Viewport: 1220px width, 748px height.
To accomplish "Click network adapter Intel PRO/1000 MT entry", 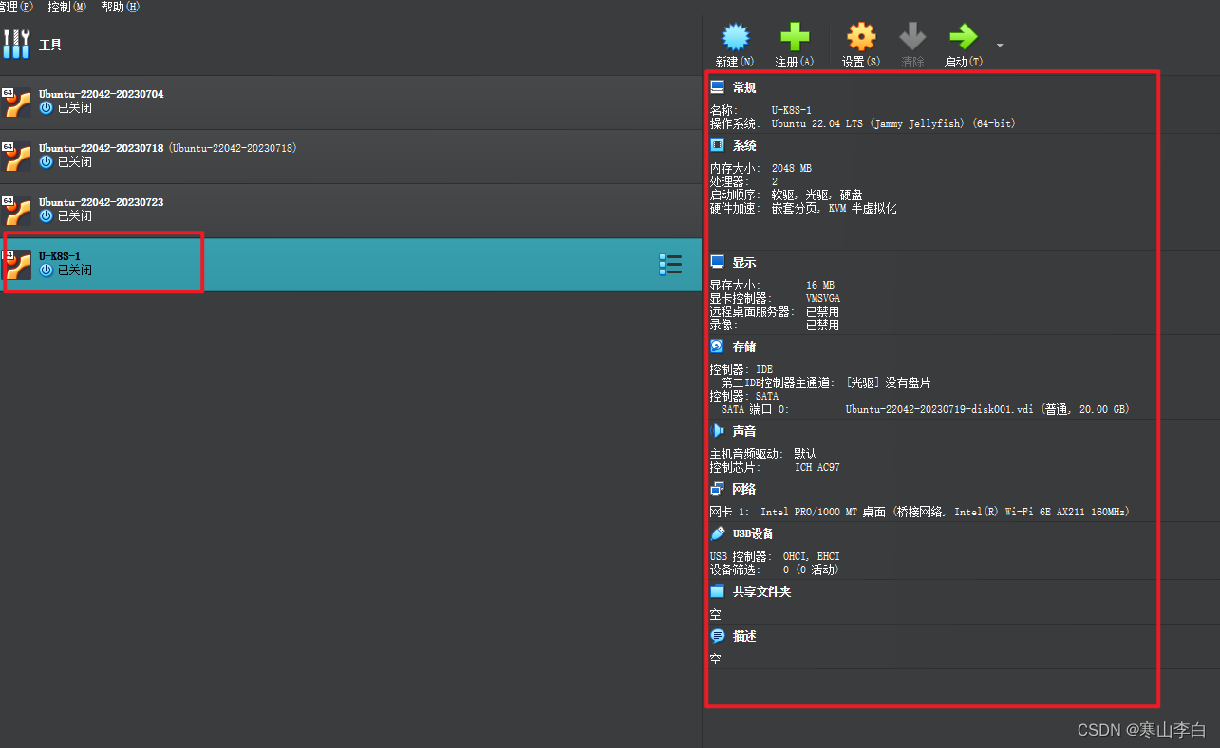I will pos(945,513).
